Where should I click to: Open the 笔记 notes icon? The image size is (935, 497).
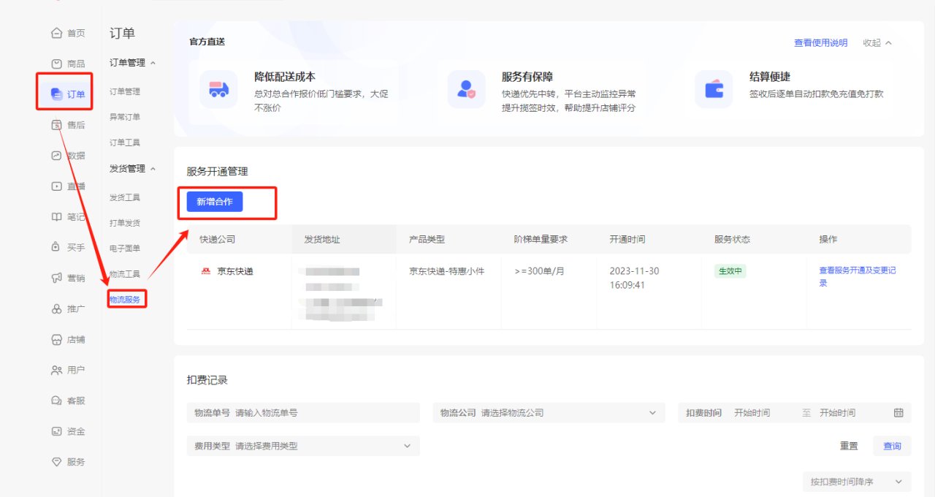(x=56, y=217)
